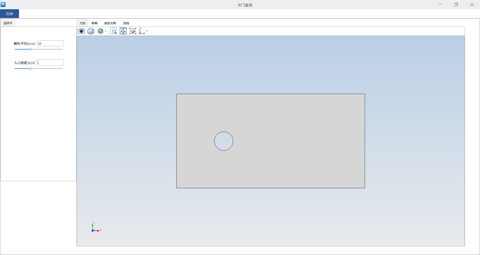This screenshot has width=480, height=255.
Task: Click the 入口速度 slider handle
Action: pyautogui.click(x=30, y=68)
